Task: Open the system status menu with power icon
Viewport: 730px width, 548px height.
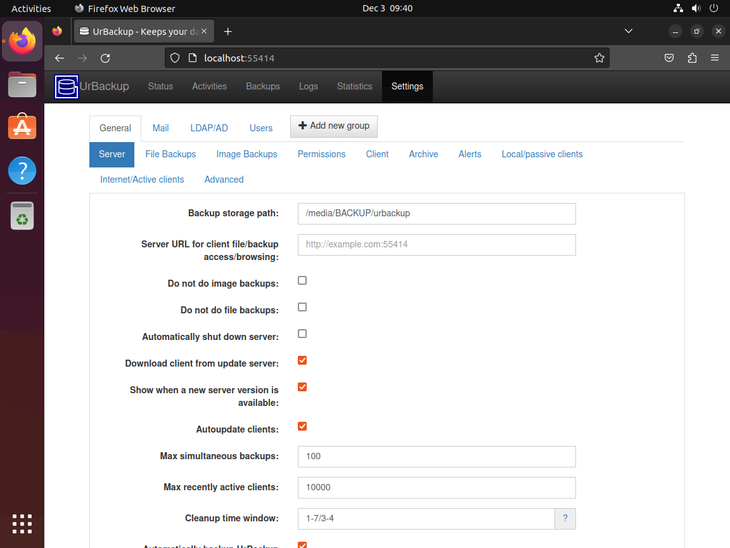Action: pyautogui.click(x=714, y=8)
